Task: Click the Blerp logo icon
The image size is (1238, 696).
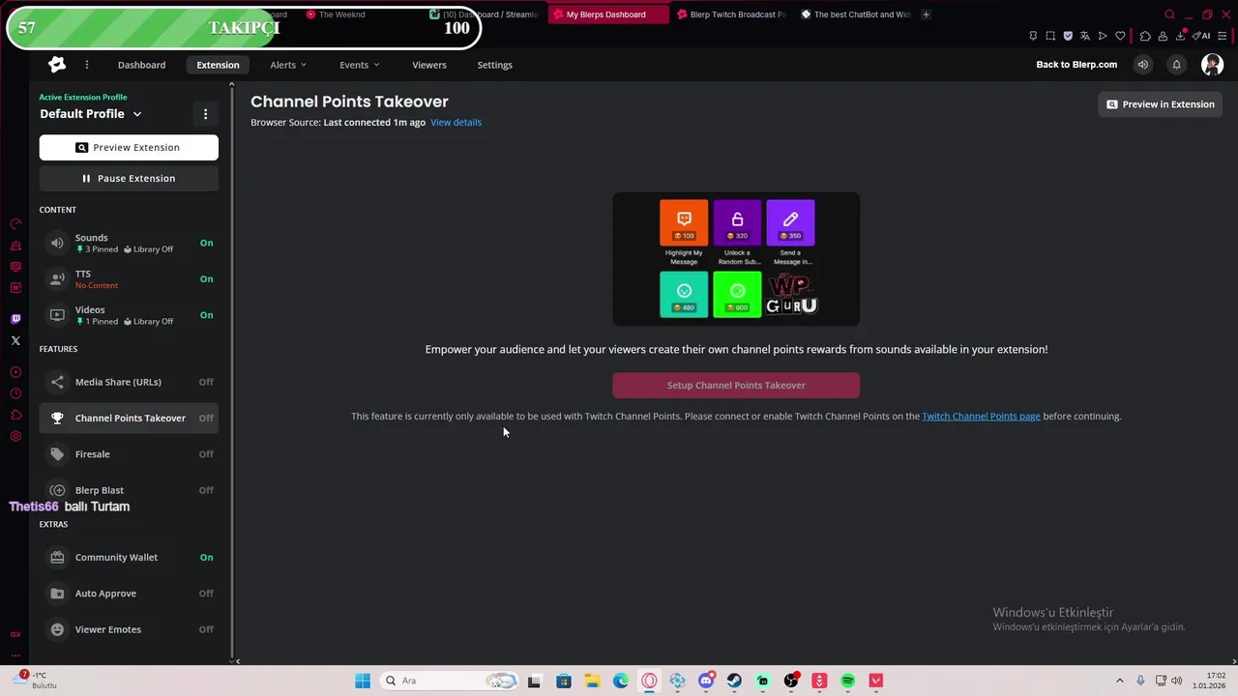Action: coord(57,65)
